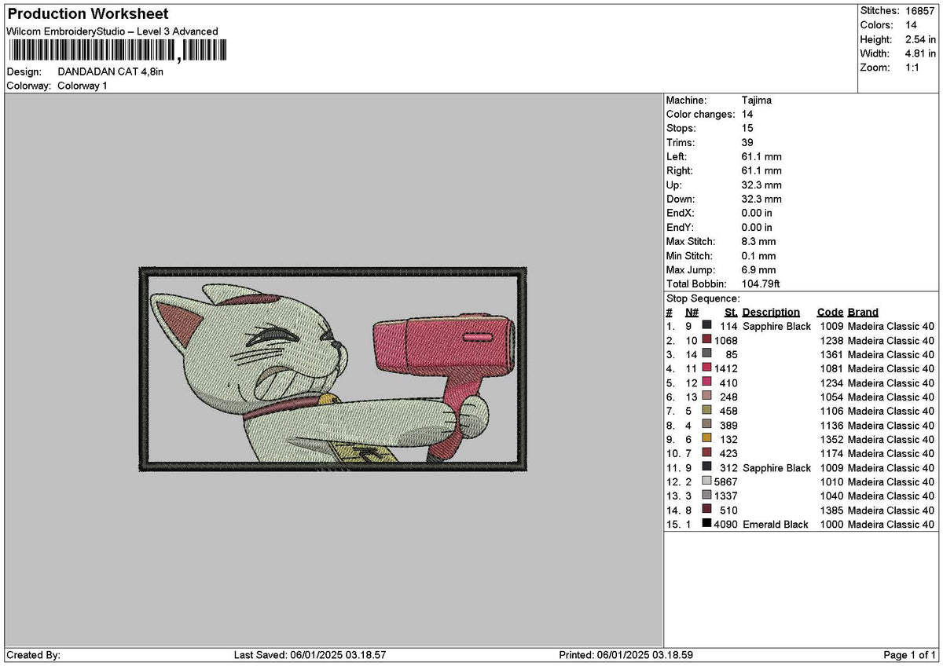Click the barcode below the studio name
Image resolution: width=943 pixels, height=666 pixels.
(x=117, y=51)
